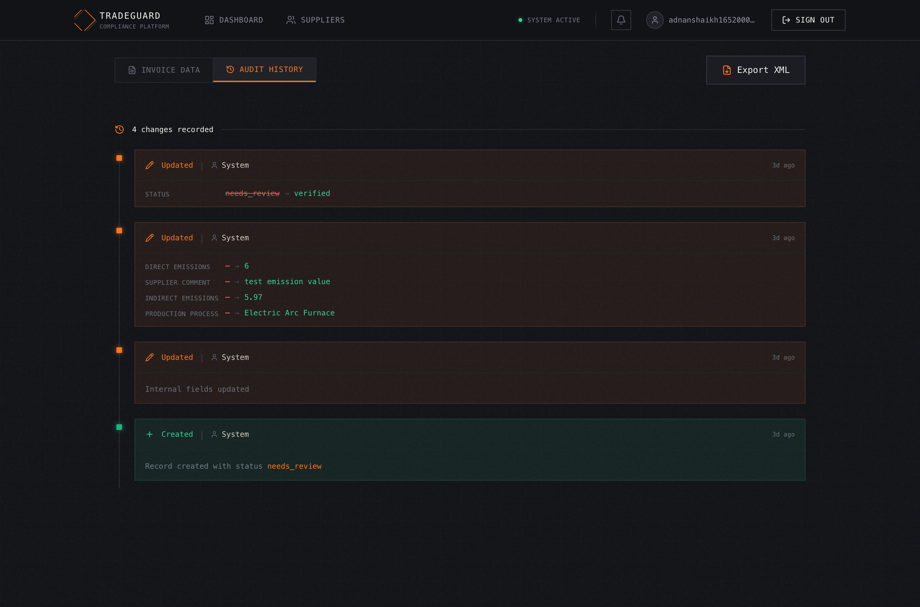This screenshot has width=920, height=607.
Task: Click the System person icon in the Created entry
Action: (x=214, y=434)
